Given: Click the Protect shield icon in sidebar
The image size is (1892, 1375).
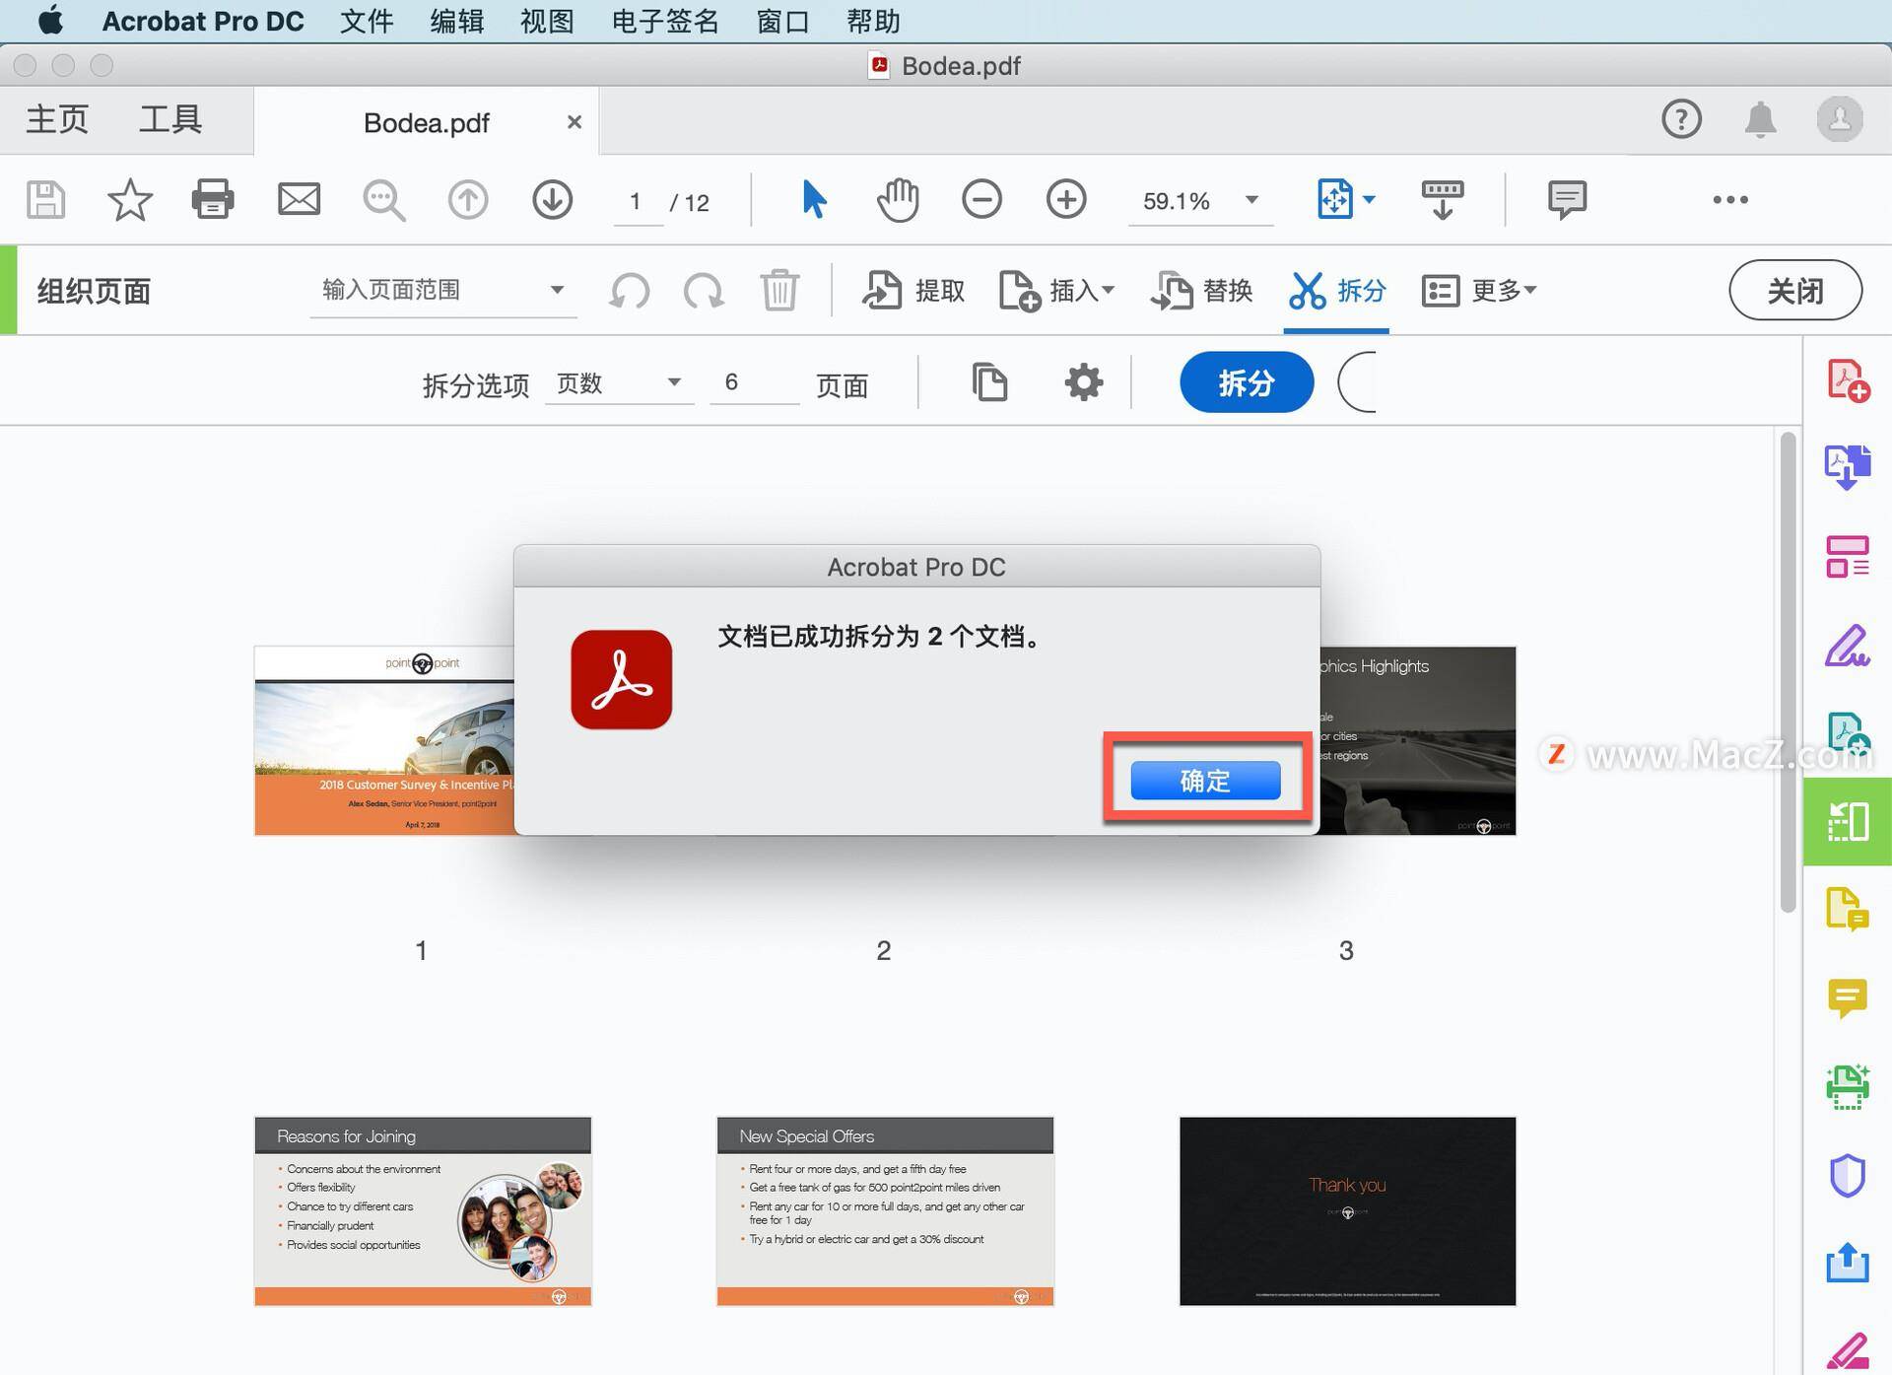Looking at the screenshot, I should pos(1849,1175).
